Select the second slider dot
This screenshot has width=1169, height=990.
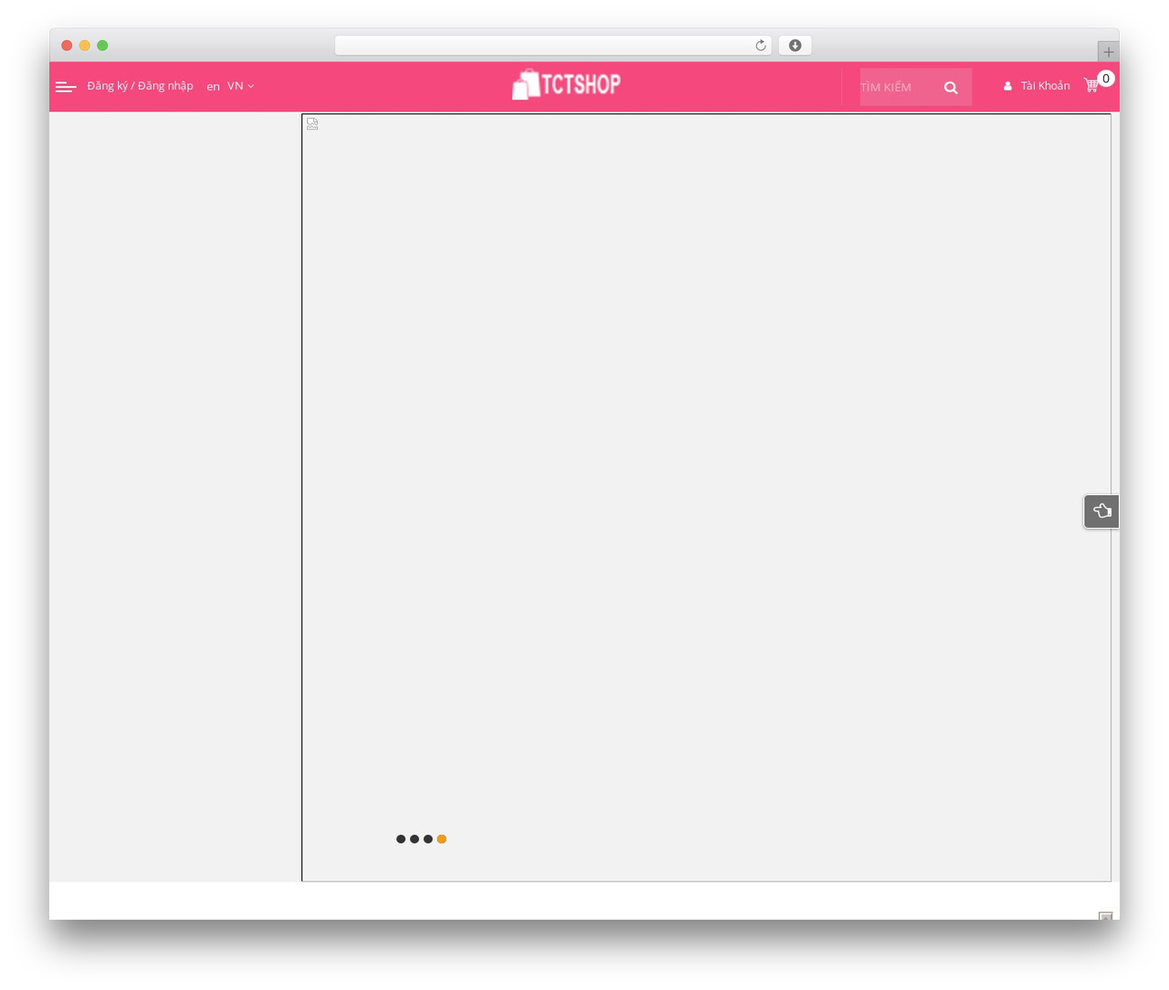(x=415, y=838)
